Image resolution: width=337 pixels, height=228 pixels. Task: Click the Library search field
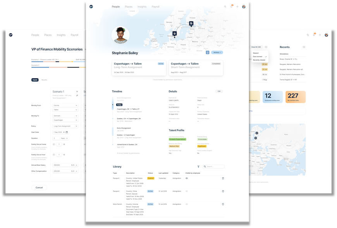point(213,166)
